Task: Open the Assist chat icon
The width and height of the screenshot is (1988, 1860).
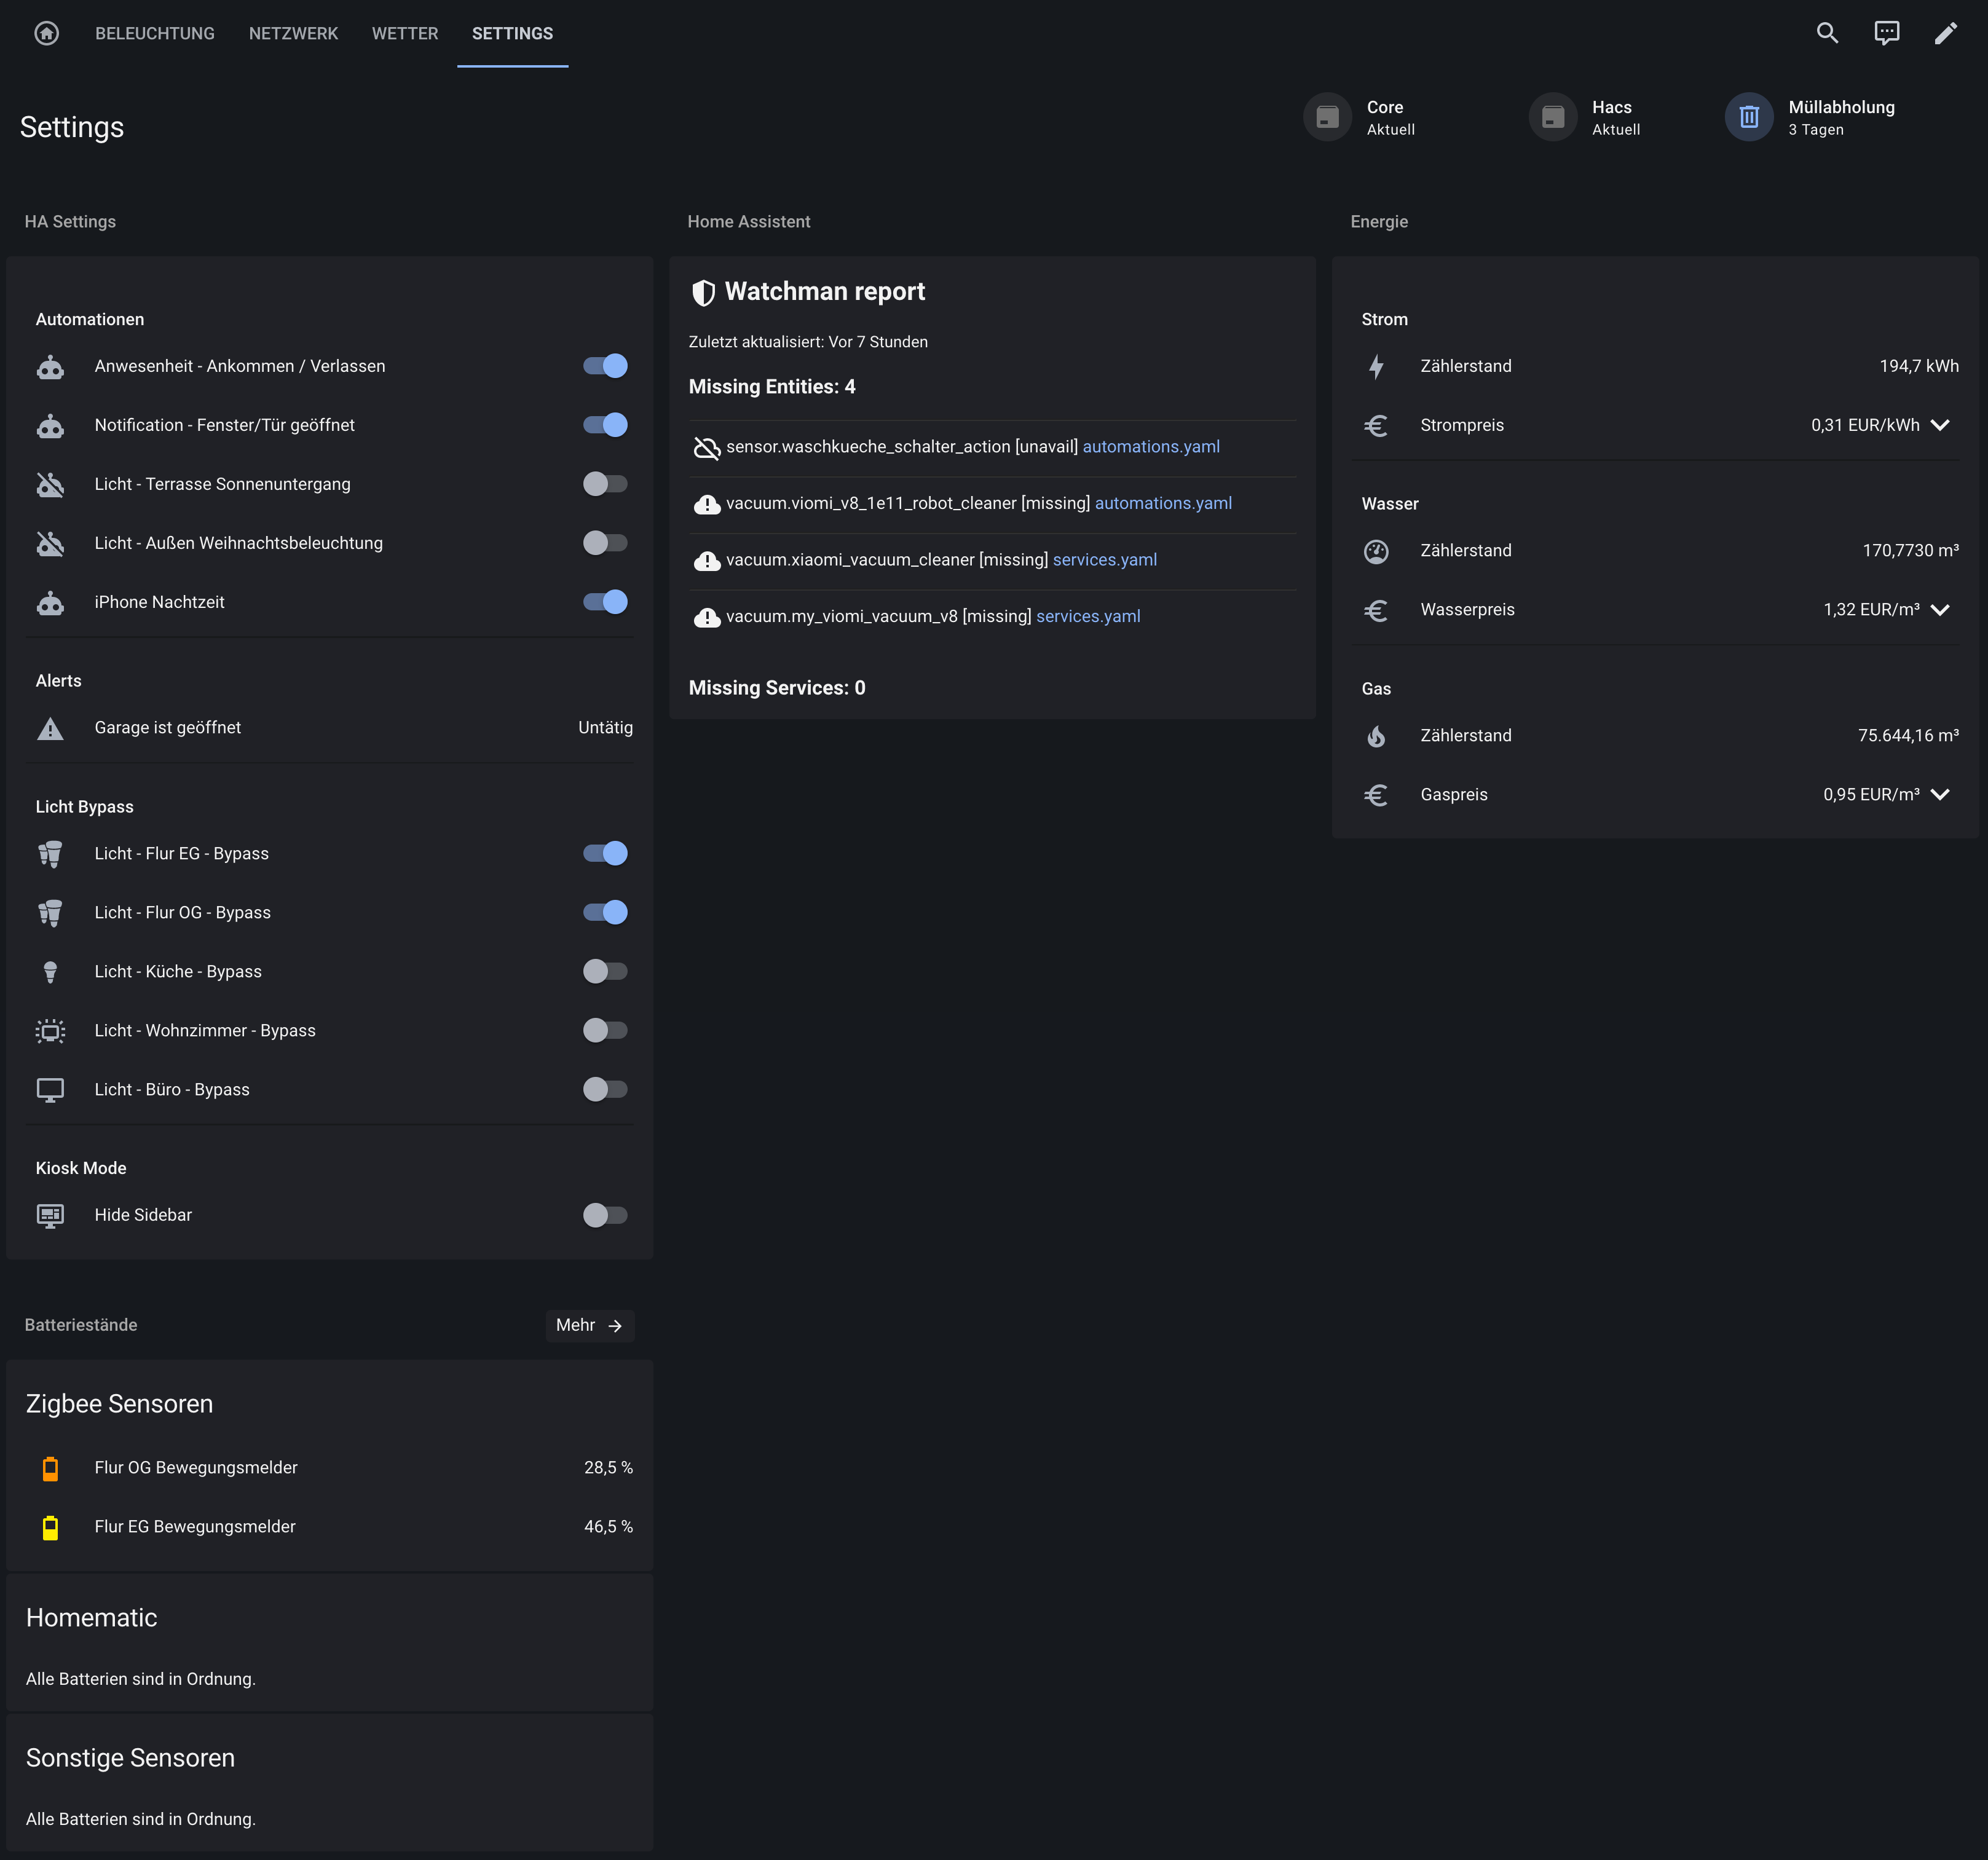Action: tap(1886, 33)
